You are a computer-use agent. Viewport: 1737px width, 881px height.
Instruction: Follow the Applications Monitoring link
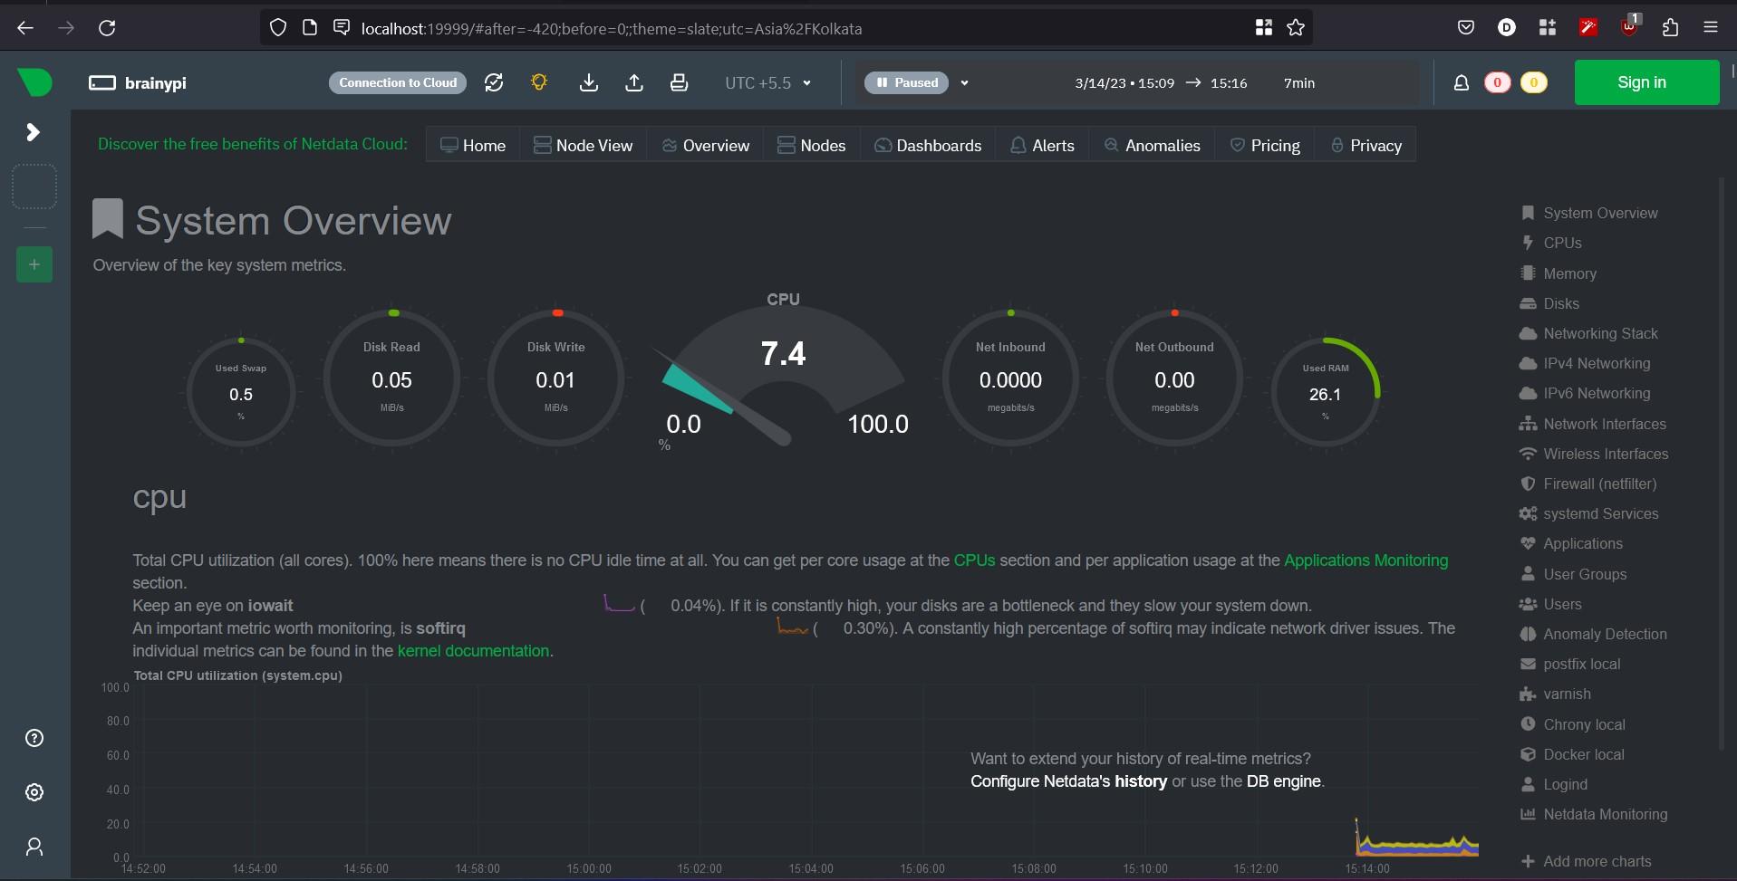click(x=1365, y=560)
